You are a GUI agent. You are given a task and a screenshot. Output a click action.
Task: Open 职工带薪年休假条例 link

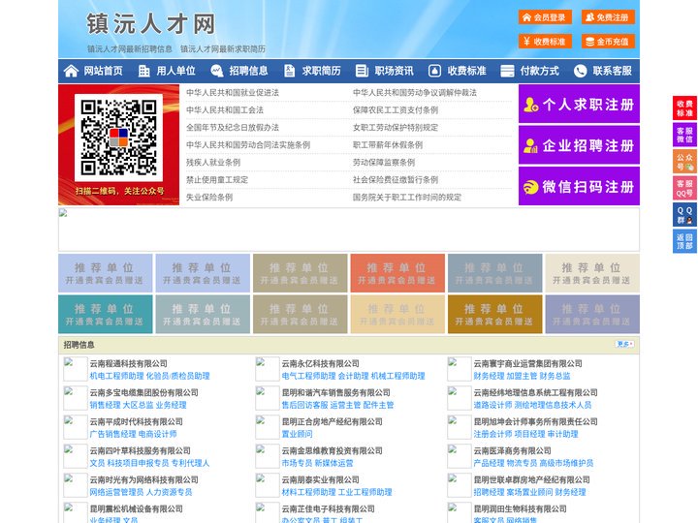[x=388, y=144]
